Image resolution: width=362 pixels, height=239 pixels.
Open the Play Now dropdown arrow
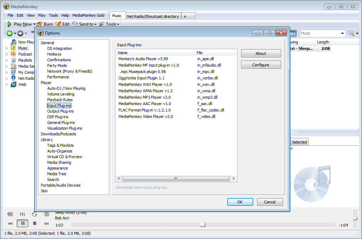coord(34,24)
